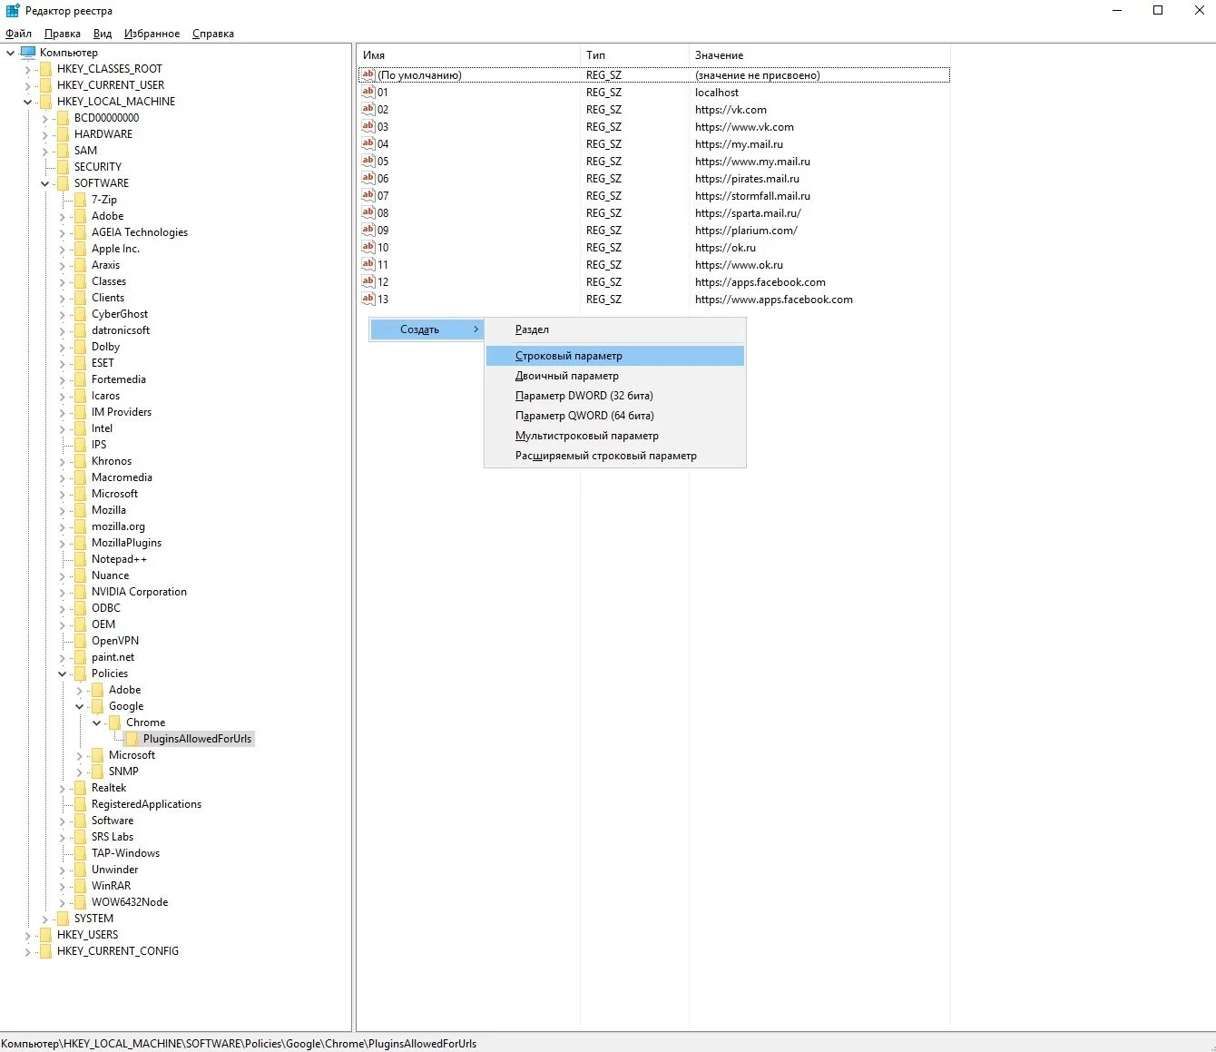Collapse the Компьютер root node
Viewport: 1216px width, 1052px height.
11,53
